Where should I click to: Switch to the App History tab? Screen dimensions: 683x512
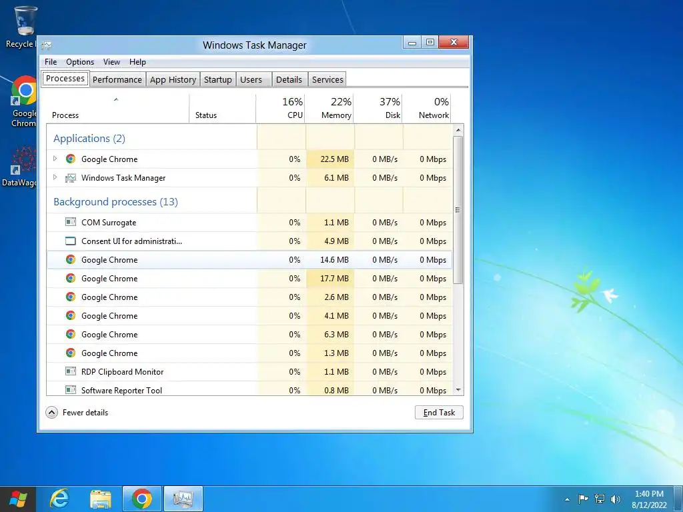173,80
